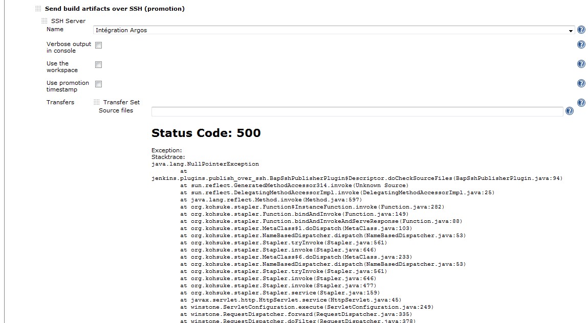The image size is (588, 323).
Task: Show help for Use promotion timestamp
Action: click(581, 83)
